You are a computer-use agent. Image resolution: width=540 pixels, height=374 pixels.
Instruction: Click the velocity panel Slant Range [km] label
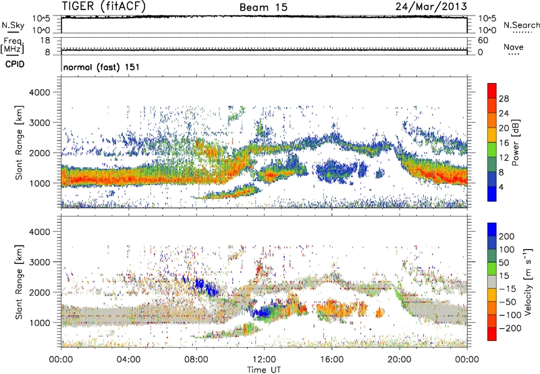[x=20, y=282]
